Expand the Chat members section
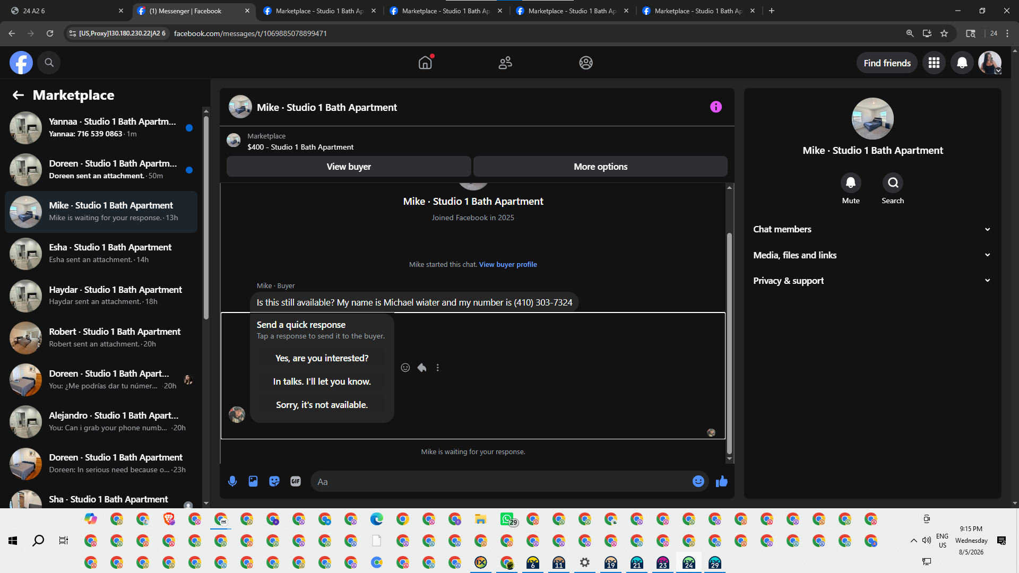Image resolution: width=1019 pixels, height=573 pixels. click(873, 229)
